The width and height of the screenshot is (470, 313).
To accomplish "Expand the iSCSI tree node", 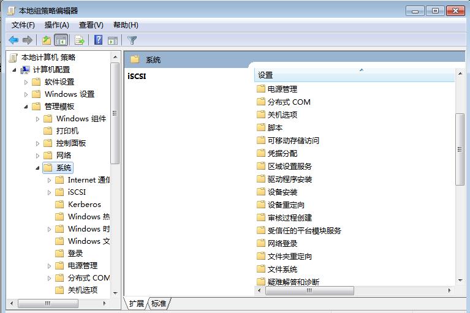I will pos(49,192).
